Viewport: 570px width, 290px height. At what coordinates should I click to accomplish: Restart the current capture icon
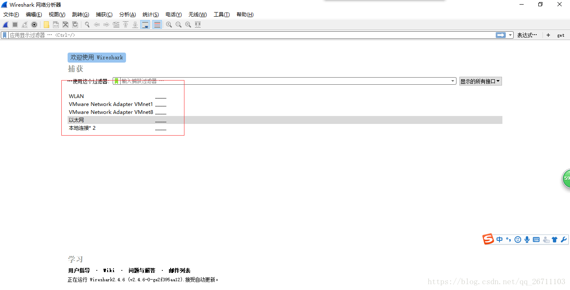(25, 25)
